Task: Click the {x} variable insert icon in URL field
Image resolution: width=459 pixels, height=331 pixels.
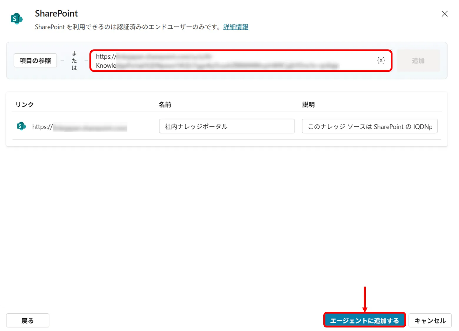Action: [x=381, y=60]
